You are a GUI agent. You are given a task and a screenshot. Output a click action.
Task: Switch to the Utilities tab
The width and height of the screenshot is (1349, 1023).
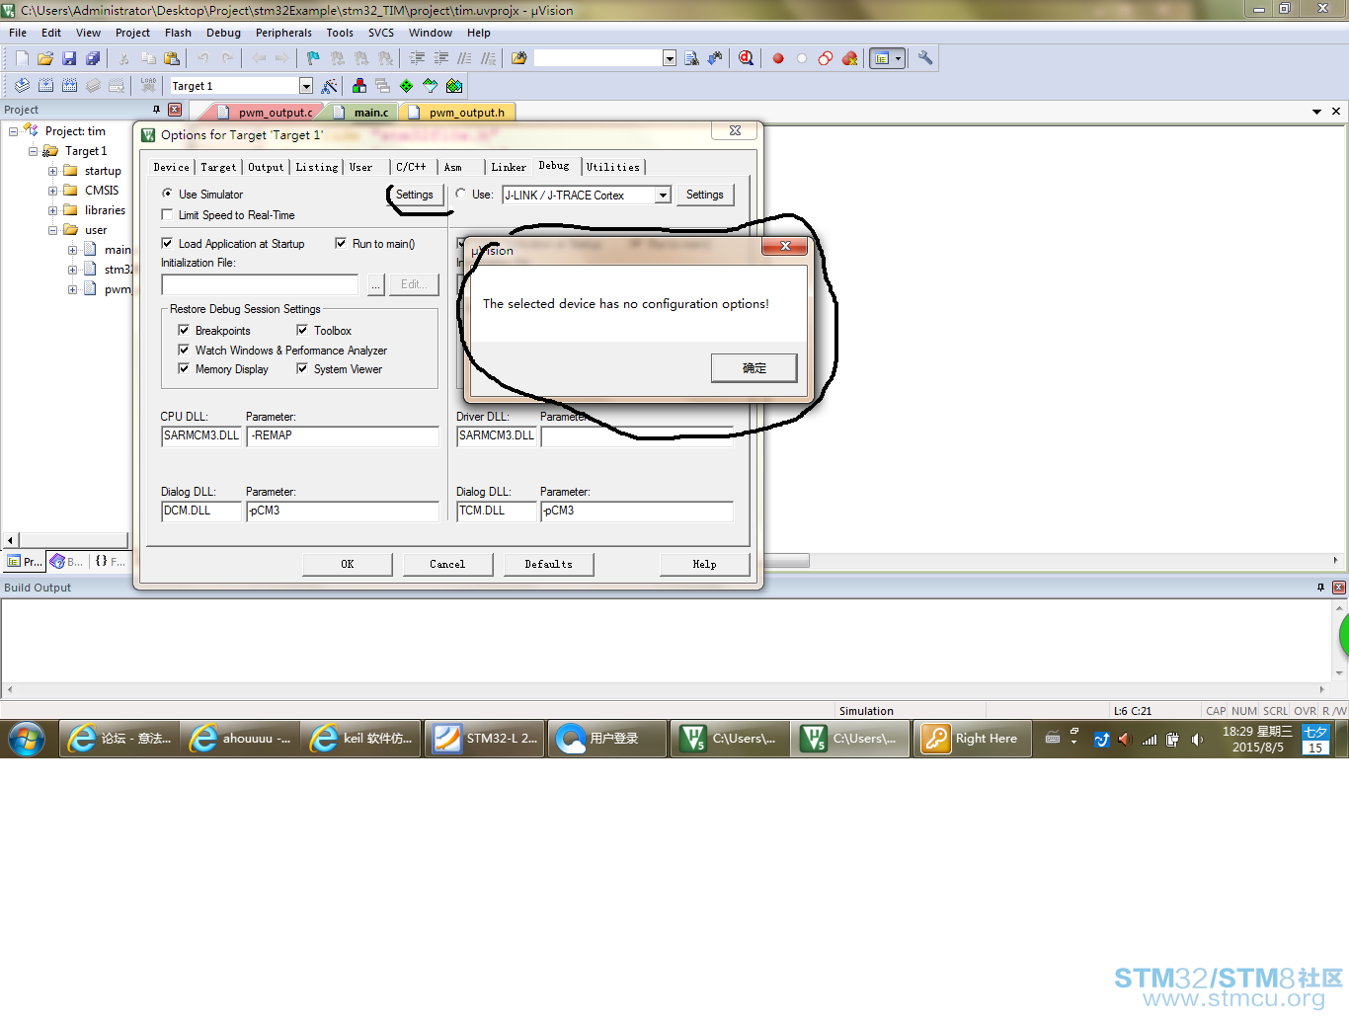point(613,167)
